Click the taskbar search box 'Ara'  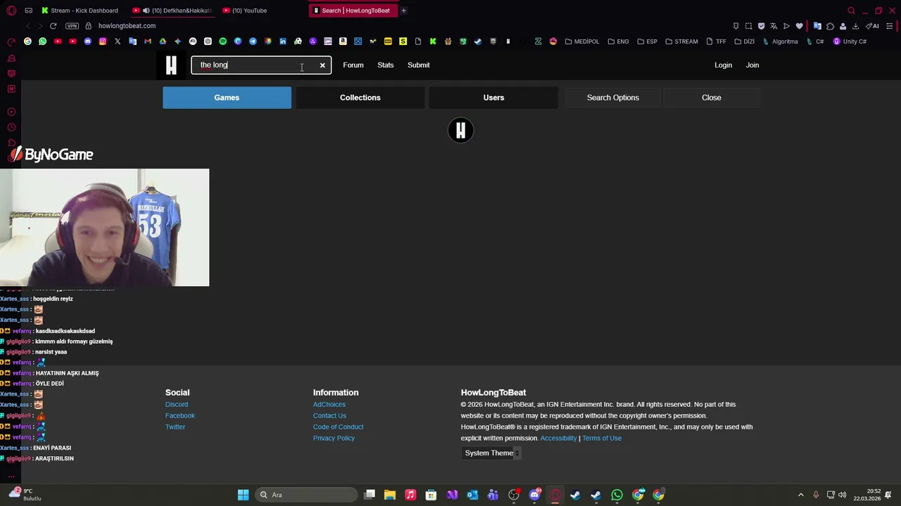pyautogui.click(x=305, y=495)
